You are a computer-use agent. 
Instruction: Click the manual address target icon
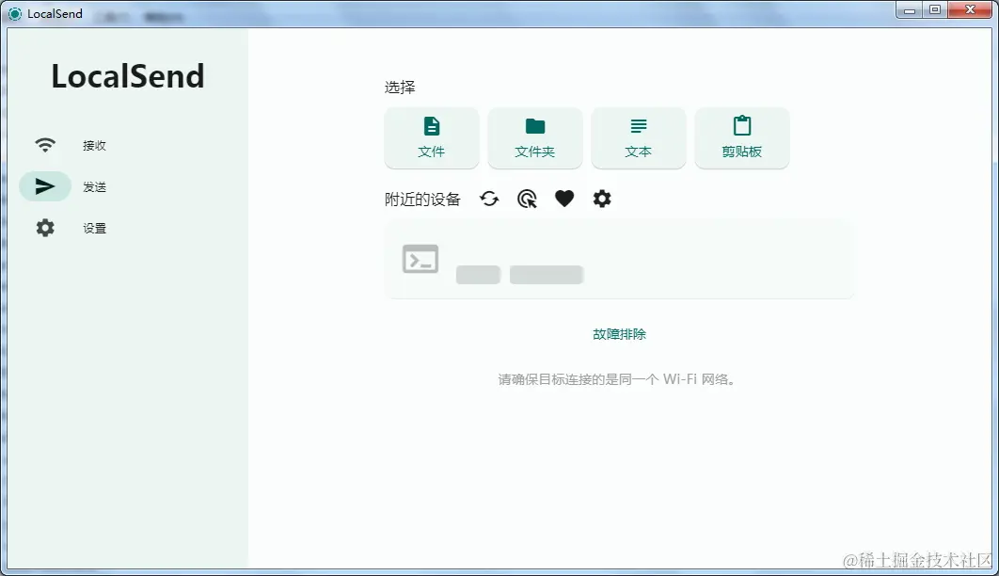527,199
